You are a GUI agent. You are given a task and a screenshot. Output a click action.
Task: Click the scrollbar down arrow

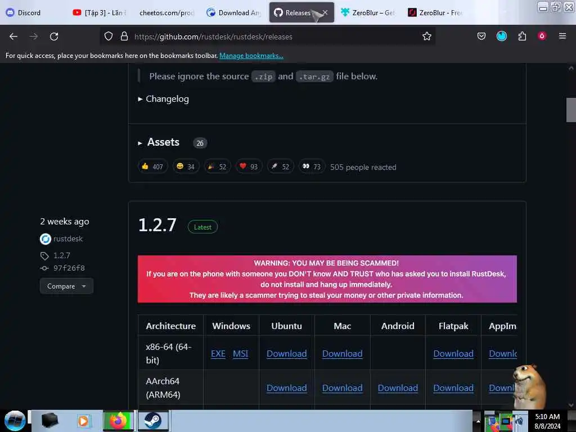pos(571,405)
